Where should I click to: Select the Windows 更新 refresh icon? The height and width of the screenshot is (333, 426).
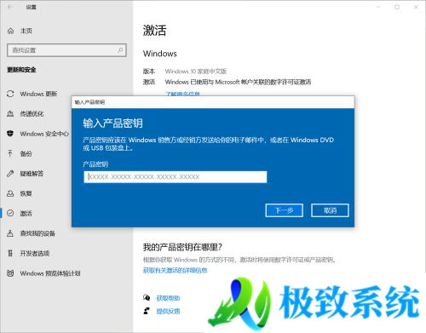tap(10, 94)
